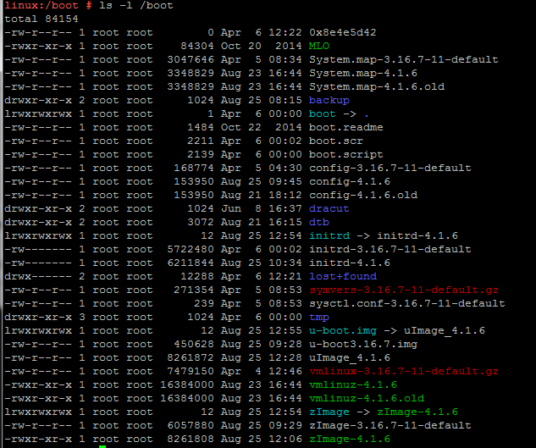Click the red linux:/boot prompt text
Screen dimensions: 536x448
pos(41,5)
